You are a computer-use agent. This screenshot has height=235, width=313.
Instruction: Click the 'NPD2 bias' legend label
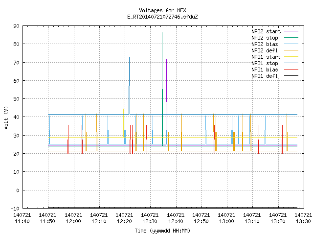coord(265,44)
